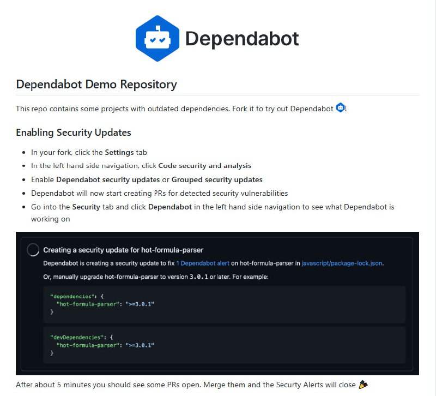The image size is (436, 396).
Task: Click the bold 'Settings' word in the first bullet
Action: (119, 152)
